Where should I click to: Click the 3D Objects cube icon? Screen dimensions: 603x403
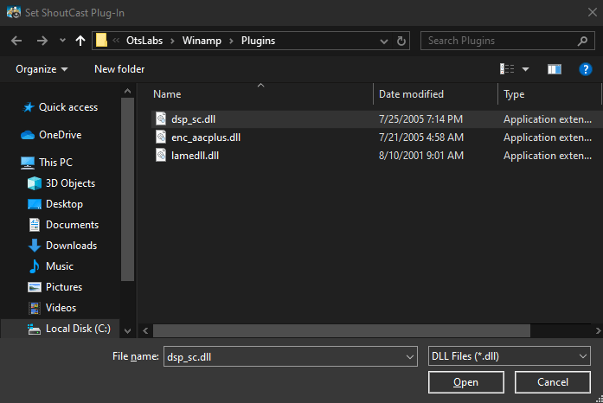[x=35, y=183]
